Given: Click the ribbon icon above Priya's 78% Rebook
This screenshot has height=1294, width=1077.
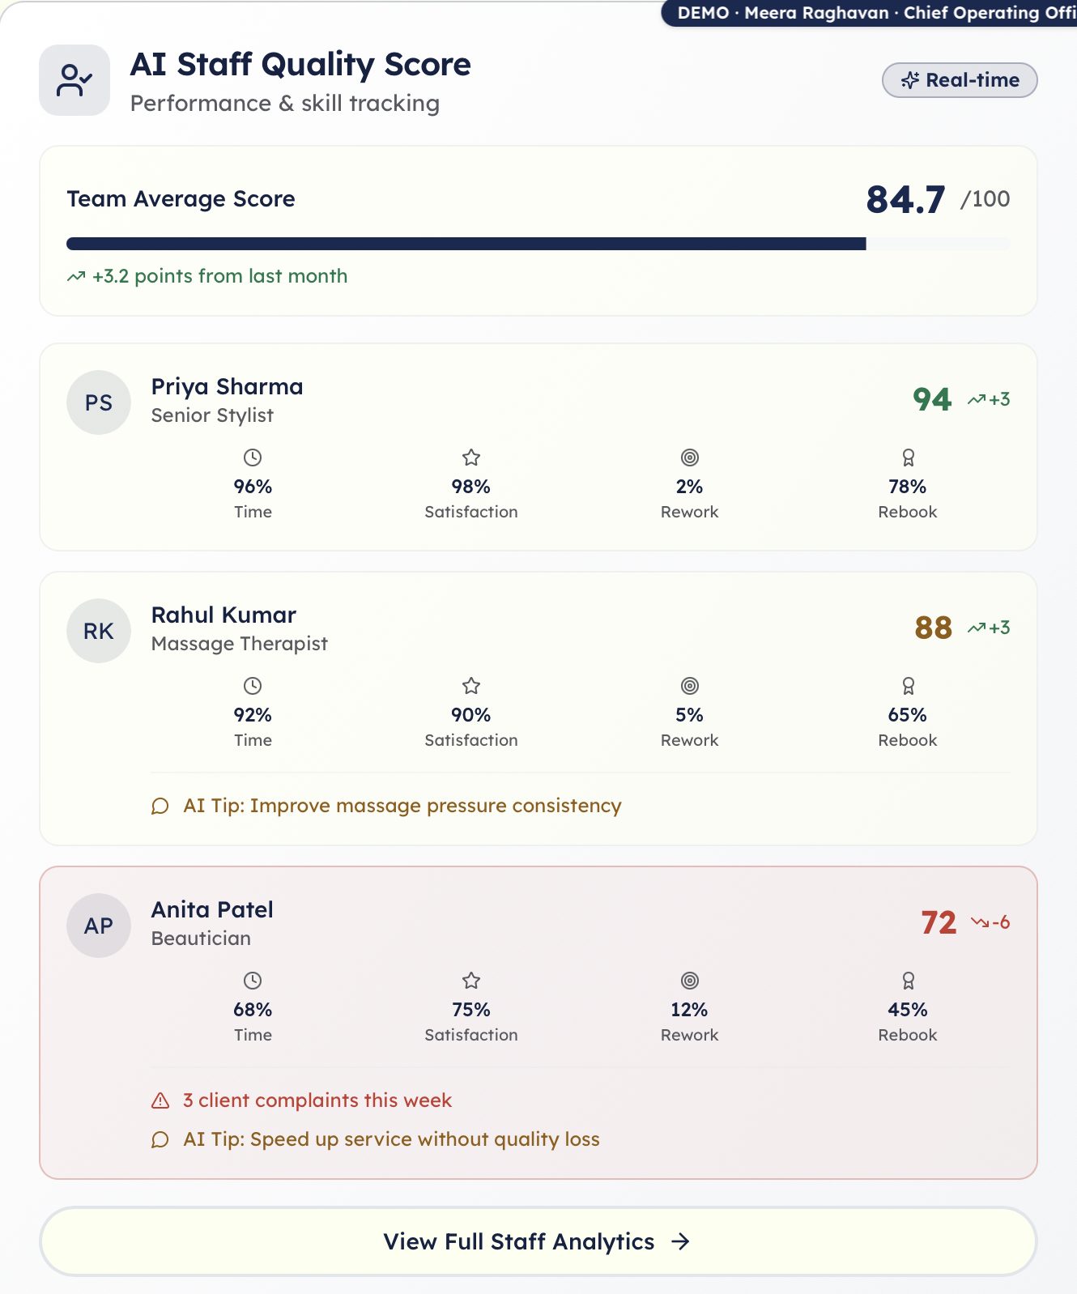Looking at the screenshot, I should tap(908, 458).
